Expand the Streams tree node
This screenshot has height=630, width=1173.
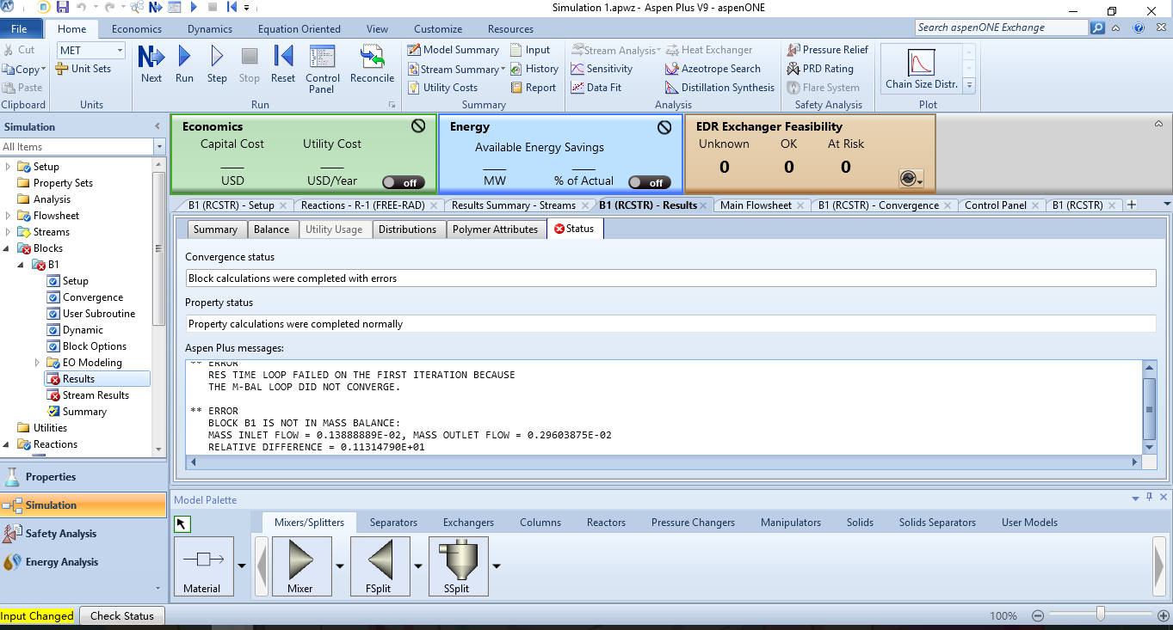pos(9,232)
